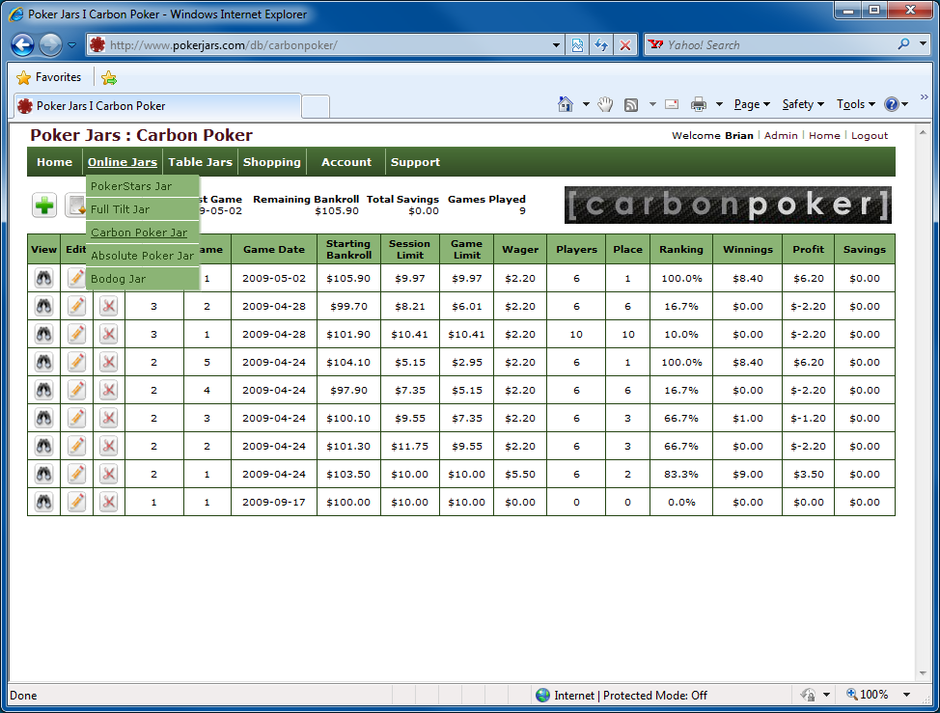The width and height of the screenshot is (940, 713).
Task: Open the RSS feeds icon
Action: tap(631, 105)
